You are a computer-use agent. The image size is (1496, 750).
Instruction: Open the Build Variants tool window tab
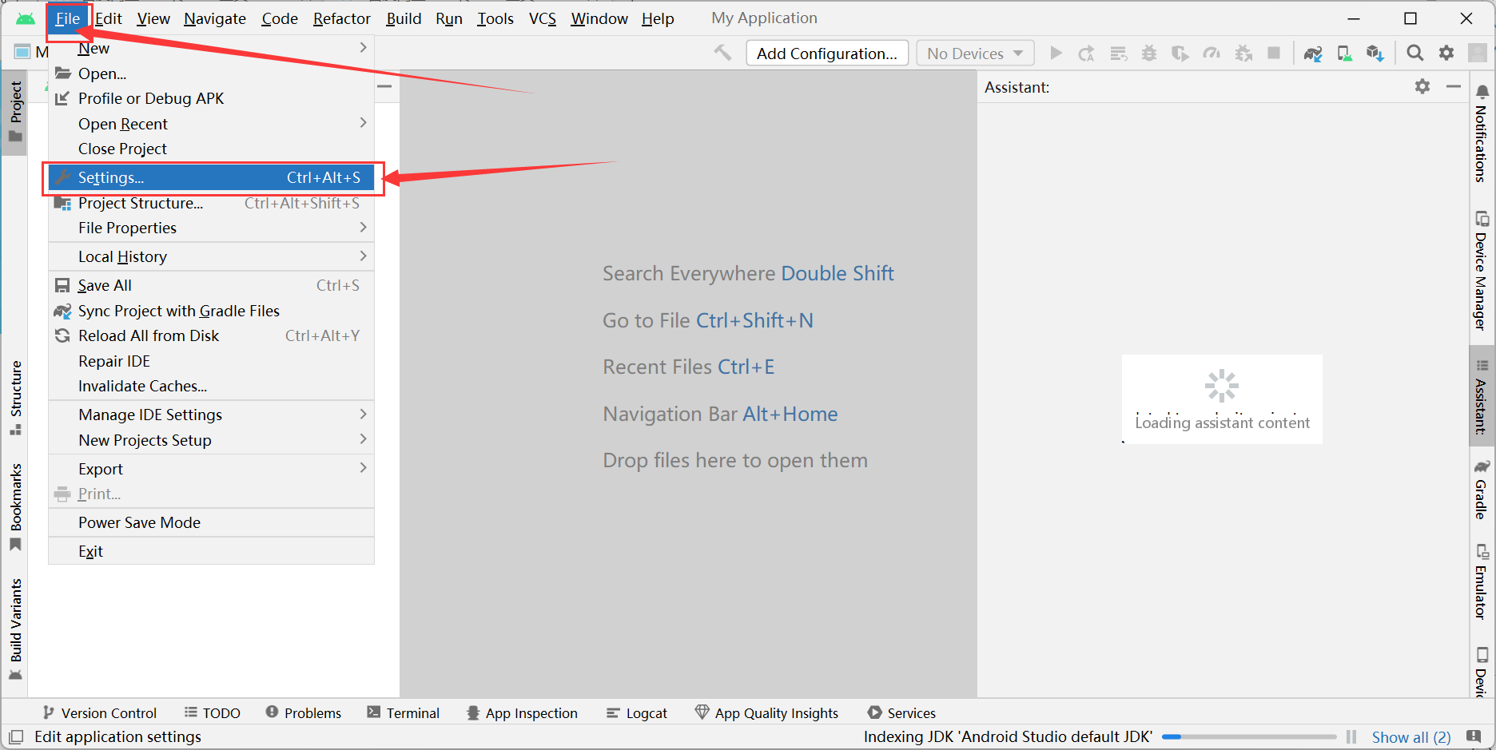(x=15, y=628)
